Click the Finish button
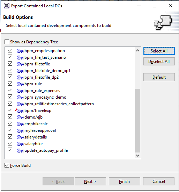The height and width of the screenshot is (192, 179). [124, 182]
